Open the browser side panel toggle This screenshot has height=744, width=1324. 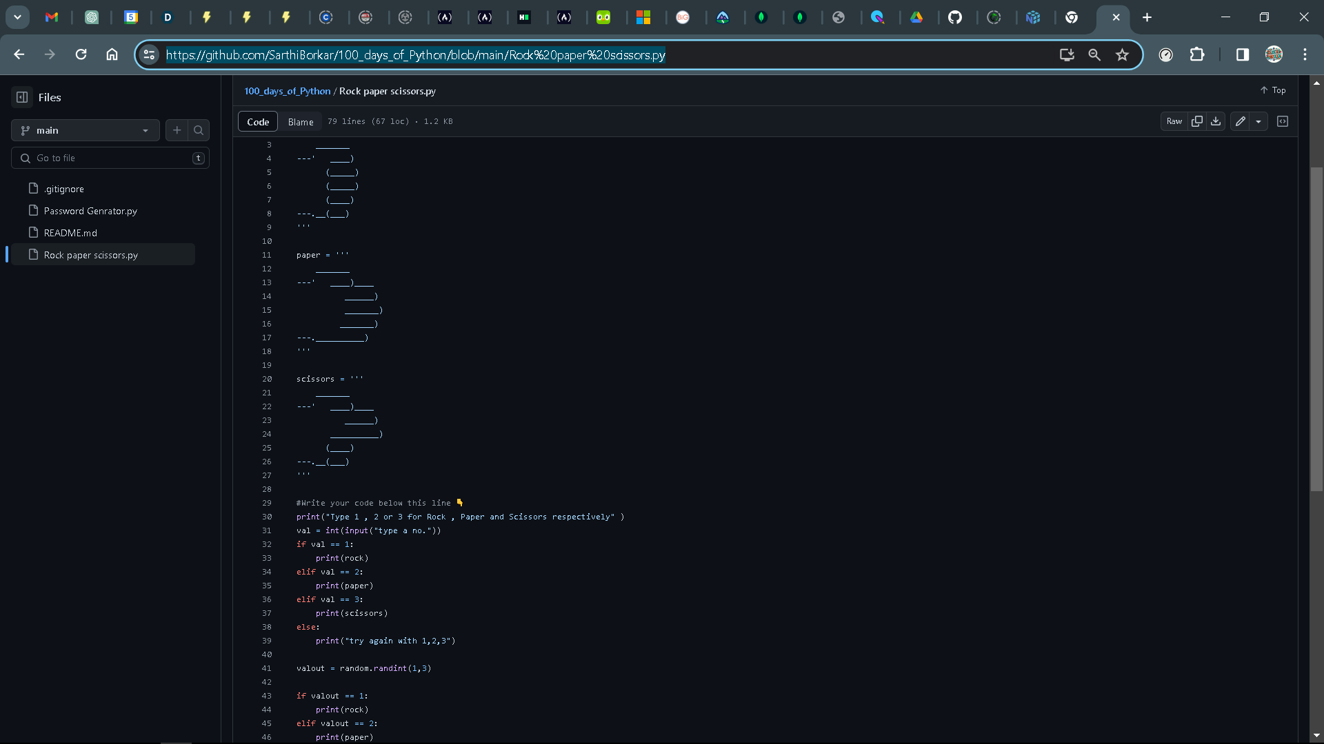[x=1243, y=54]
